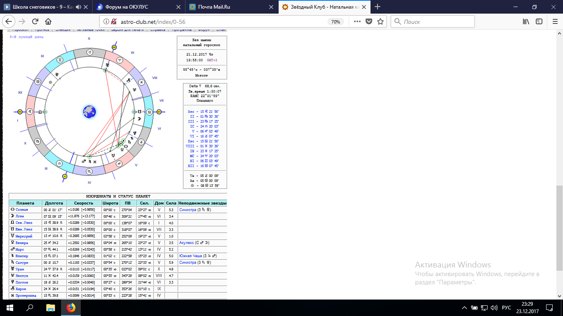Switch the РУС input language

[x=506, y=307]
